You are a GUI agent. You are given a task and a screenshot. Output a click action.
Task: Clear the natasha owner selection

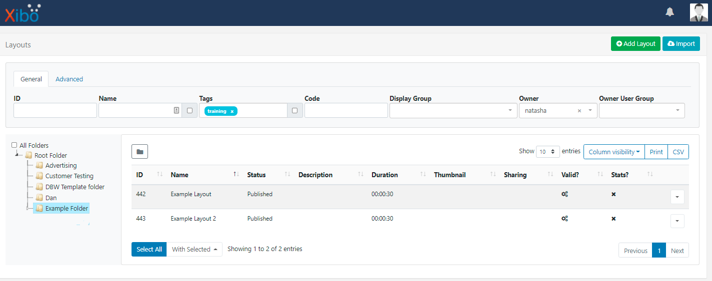pyautogui.click(x=579, y=111)
